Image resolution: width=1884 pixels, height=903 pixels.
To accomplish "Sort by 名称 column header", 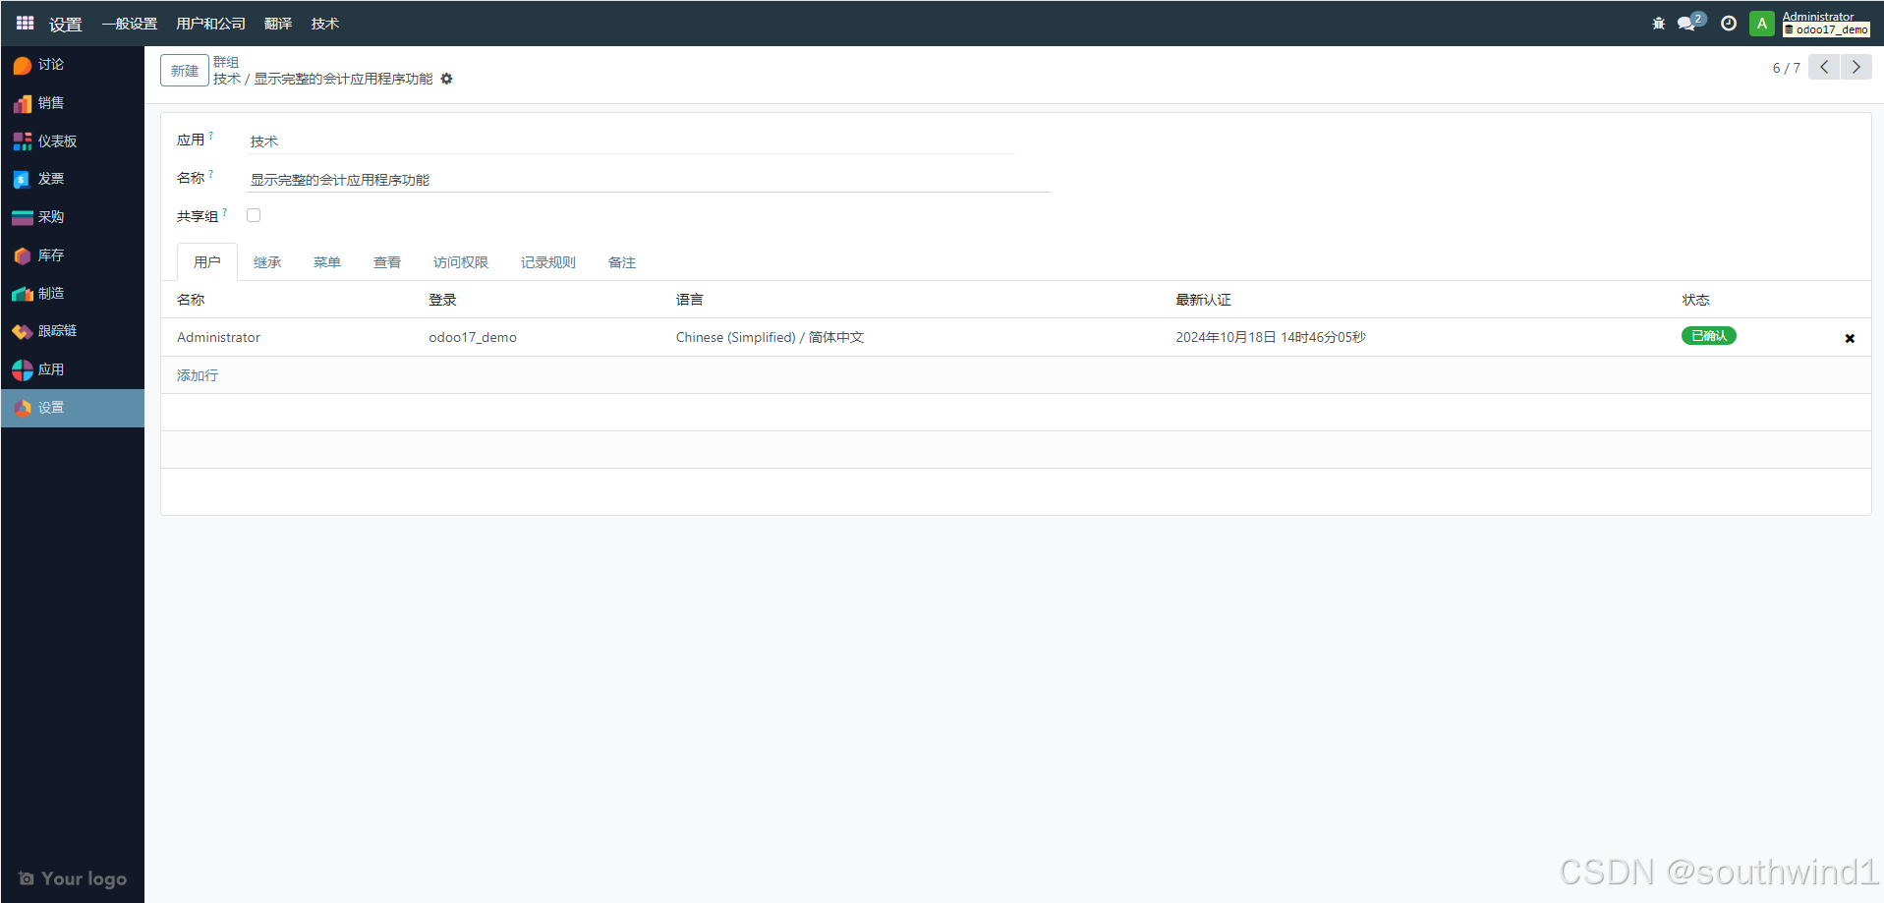I will (191, 300).
